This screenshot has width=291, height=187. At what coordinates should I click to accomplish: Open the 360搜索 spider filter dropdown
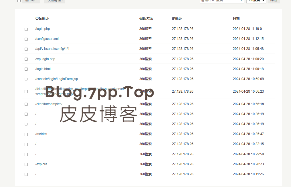pyautogui.click(x=256, y=1)
